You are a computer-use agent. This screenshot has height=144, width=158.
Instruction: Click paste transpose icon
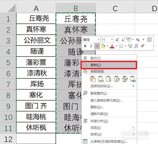pos(117,79)
